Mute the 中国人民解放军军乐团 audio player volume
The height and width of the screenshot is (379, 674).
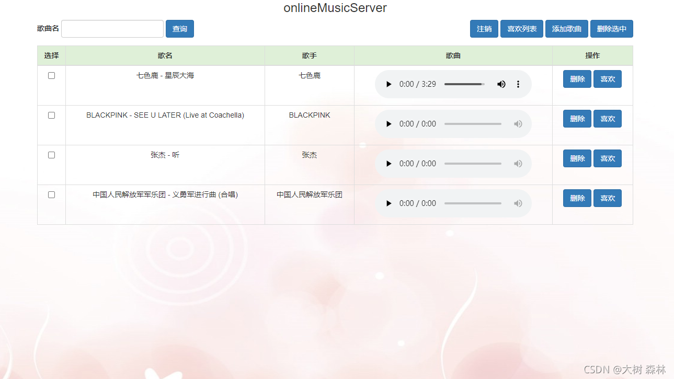click(x=518, y=203)
